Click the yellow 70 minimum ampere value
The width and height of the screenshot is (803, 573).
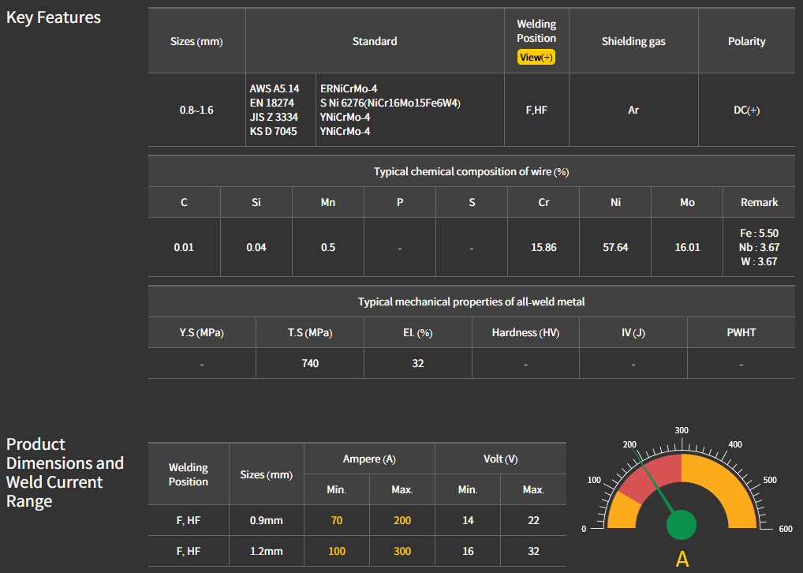point(337,521)
